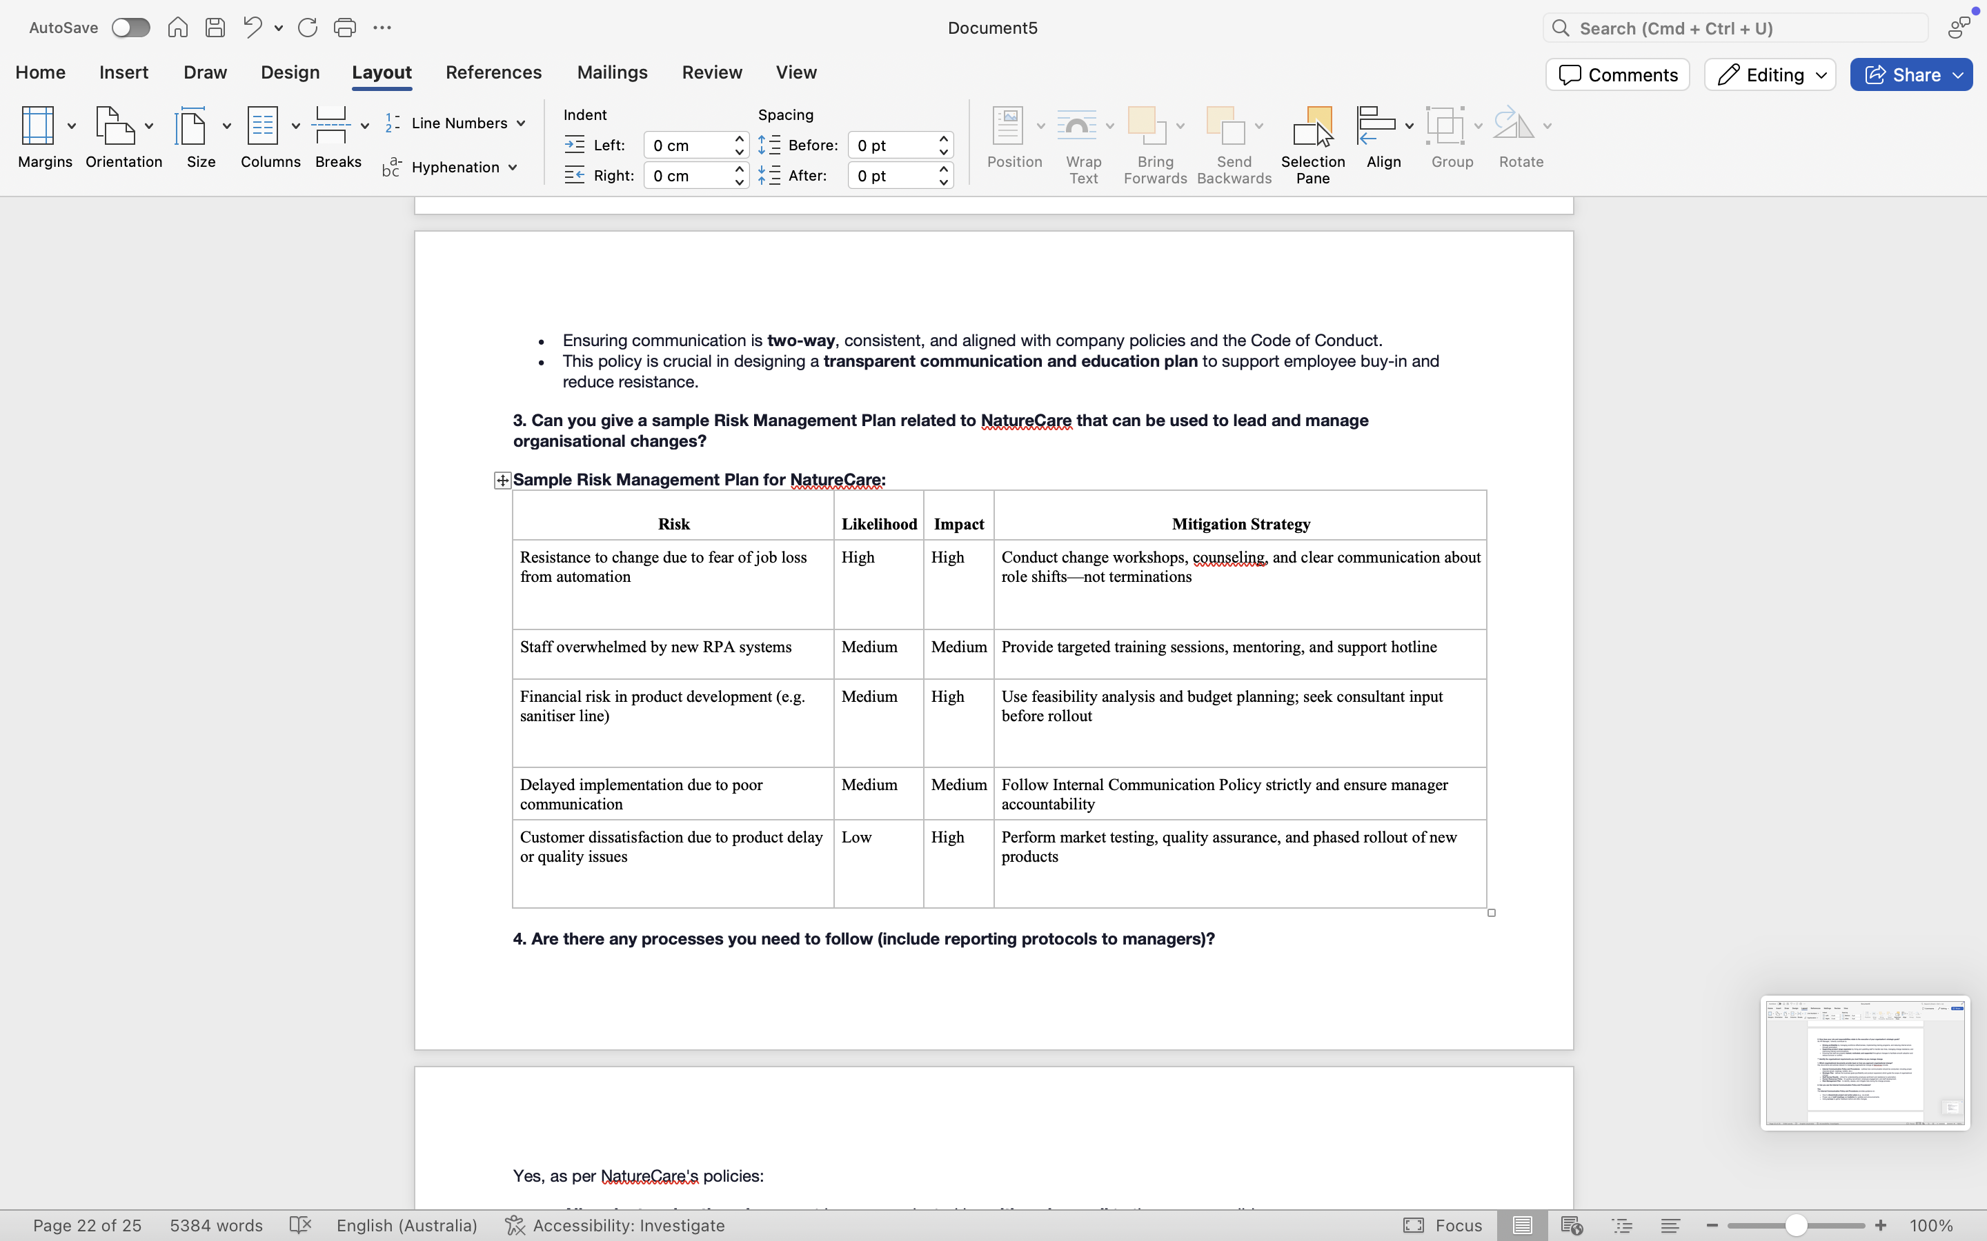Screen dimensions: 1987x1241
Task: Open the Design tab
Action: pos(290,72)
